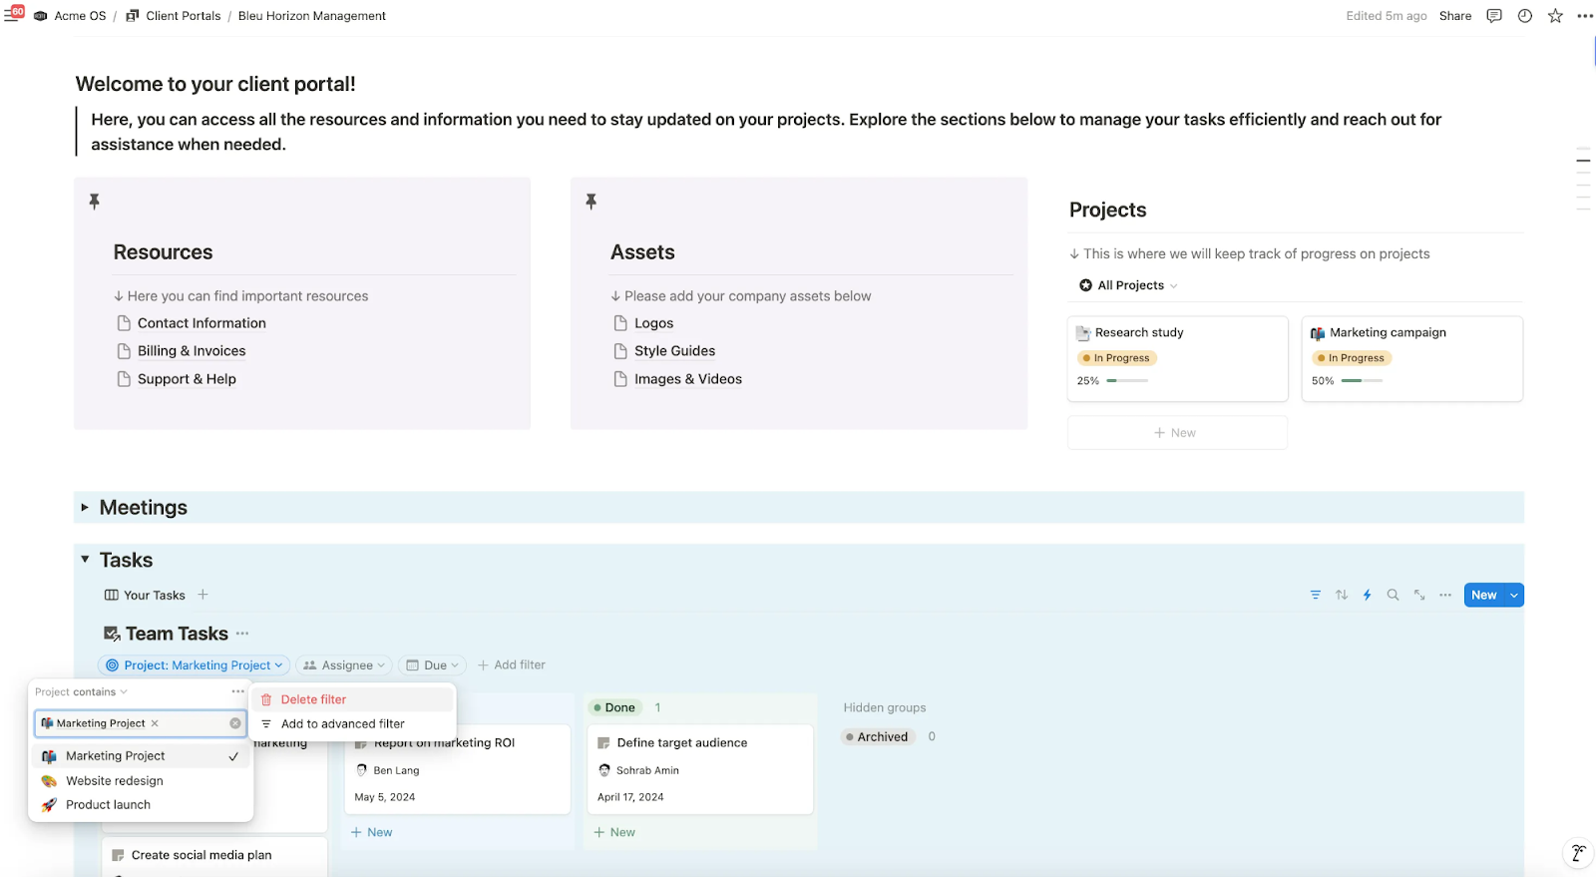Screen dimensions: 1596x877
Task: Click + New under the Done column
Action: tap(614, 832)
